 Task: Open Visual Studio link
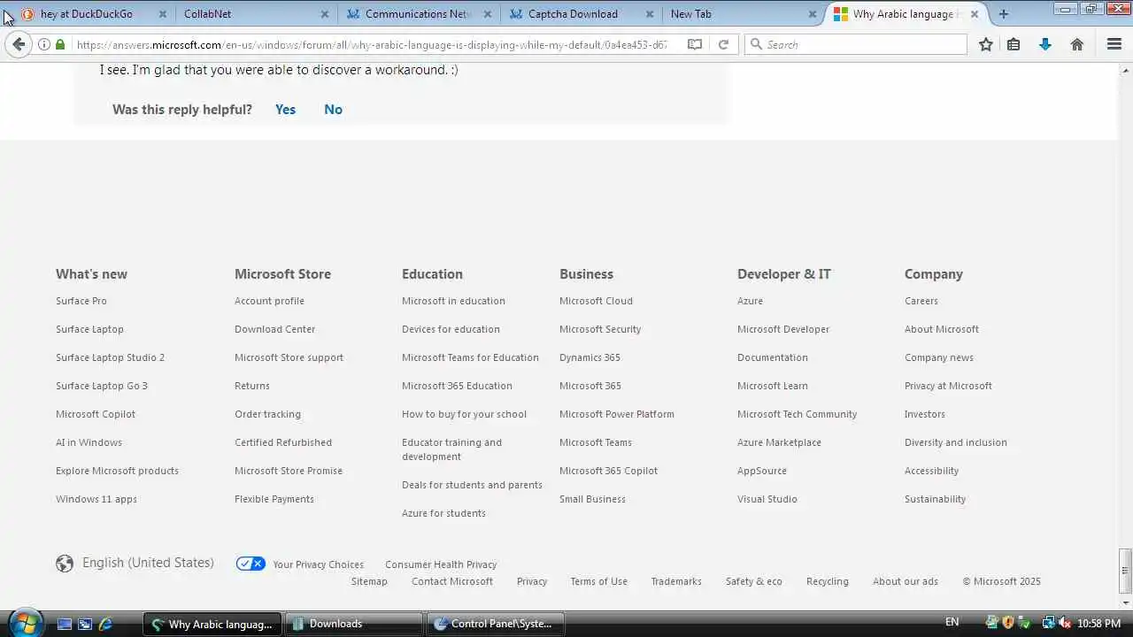coord(767,499)
